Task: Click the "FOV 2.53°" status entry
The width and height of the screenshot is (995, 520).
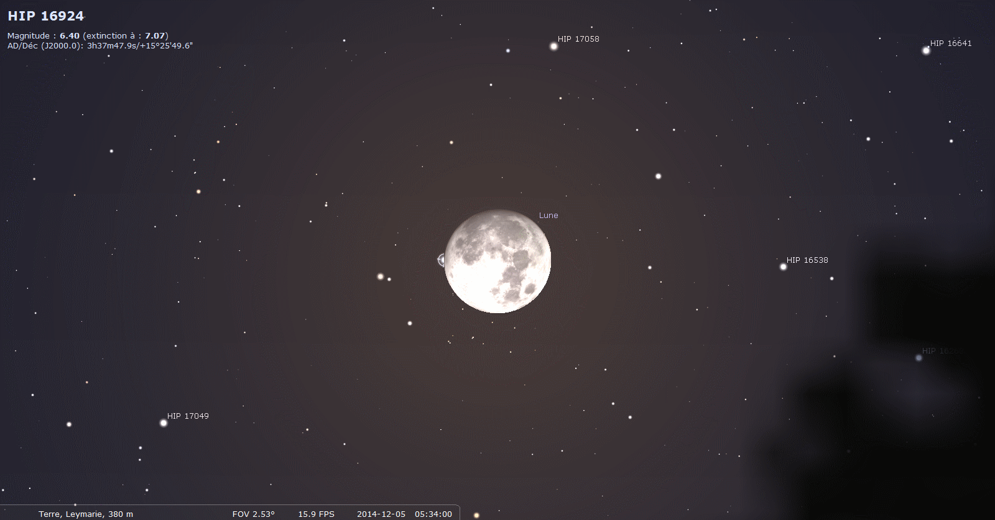Action: click(253, 514)
